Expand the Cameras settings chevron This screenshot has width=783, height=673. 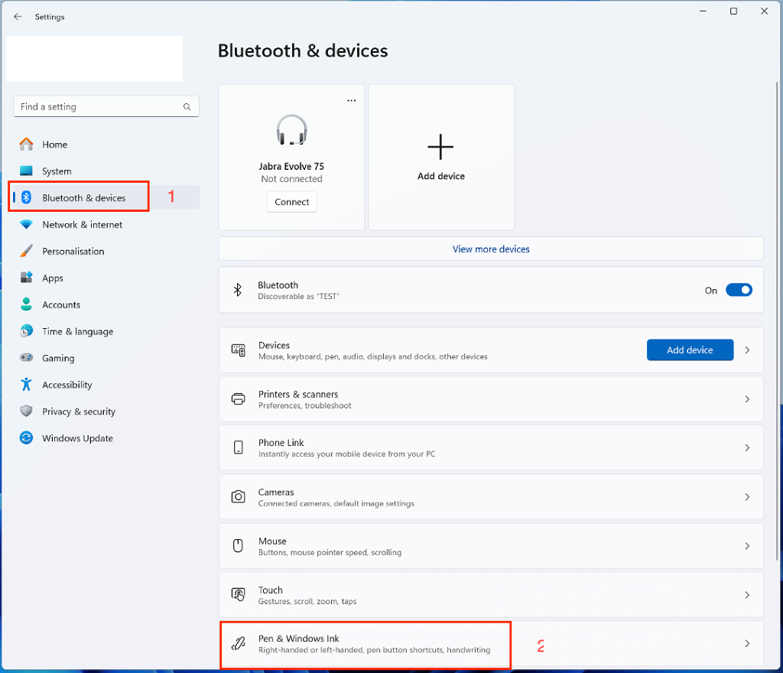747,497
